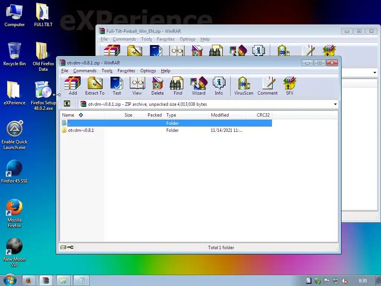Open Tools menu in otvdm WinRAR window
Image resolution: width=381 pixels, height=286 pixels.
pyautogui.click(x=107, y=70)
